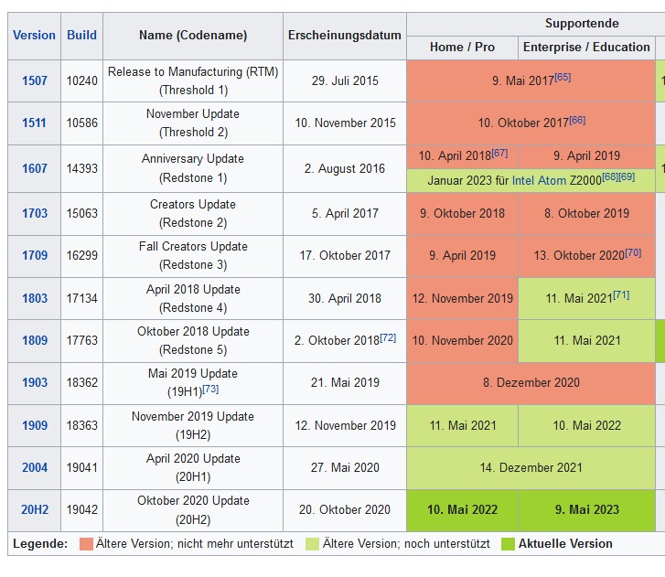This screenshot has height=577, width=665.
Task: Select the 'Enterprise / Education' subheader
Action: (586, 48)
